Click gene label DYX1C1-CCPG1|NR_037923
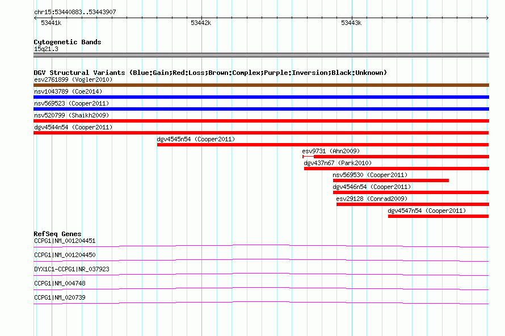Viewport: 505px width, 336px height. (71, 270)
